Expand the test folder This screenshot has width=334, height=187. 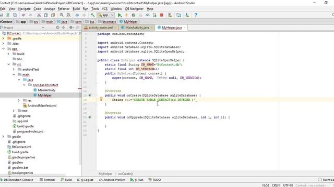14,111
